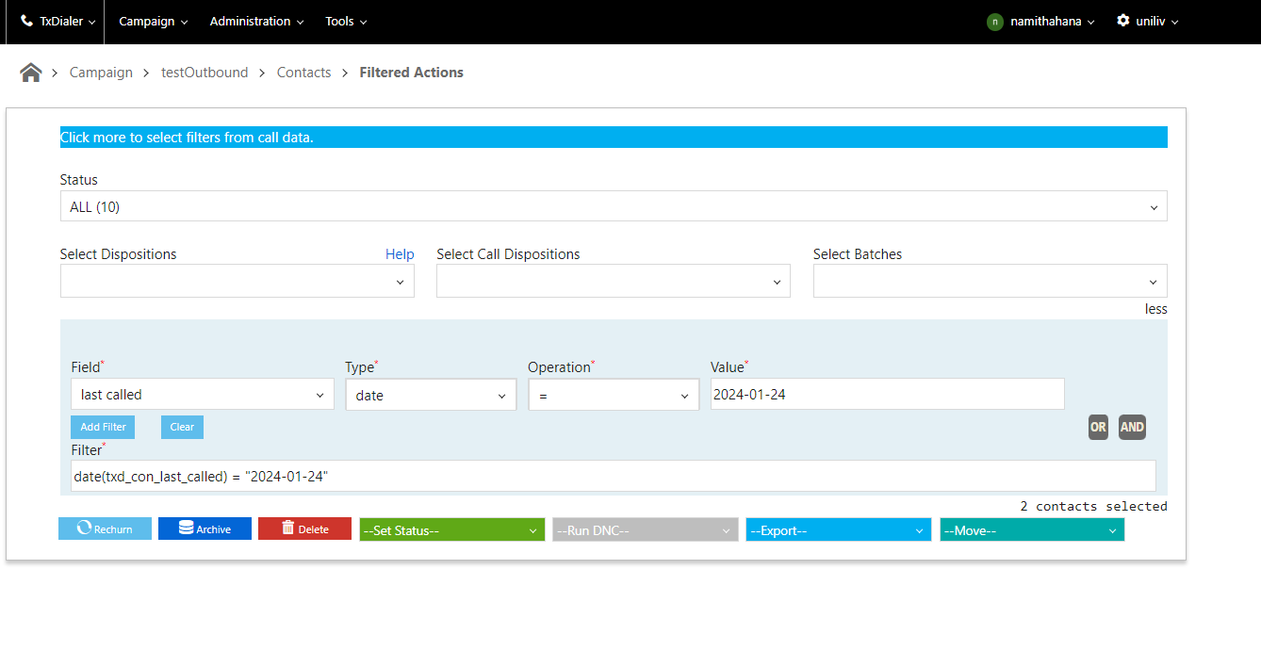Expand the Select Dispositions dropdown
Screen dimensions: 1261x667
coord(237,281)
